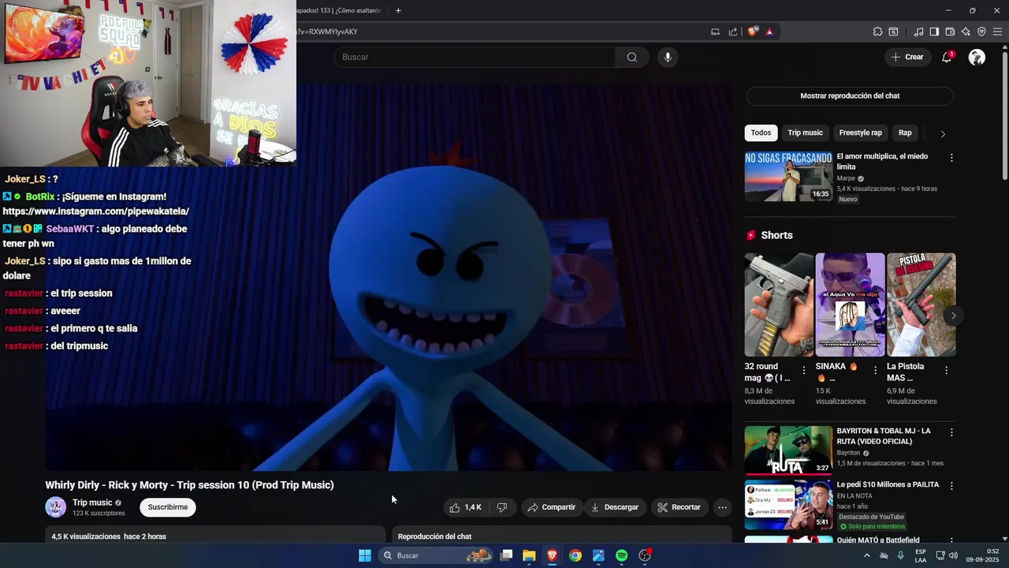This screenshot has height=568, width=1009.
Task: Open the 'La Pistola MAS' short thumbnail
Action: (x=921, y=305)
